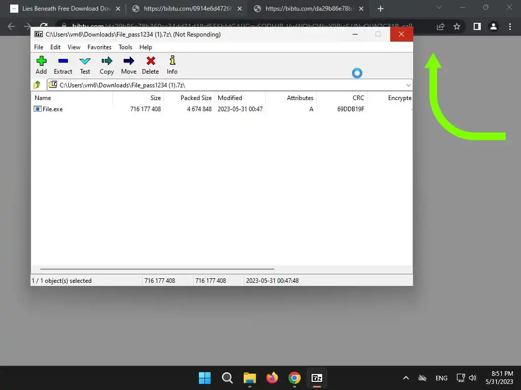This screenshot has width=521, height=390.
Task: Sort by Encrypted column header
Action: (x=390, y=98)
